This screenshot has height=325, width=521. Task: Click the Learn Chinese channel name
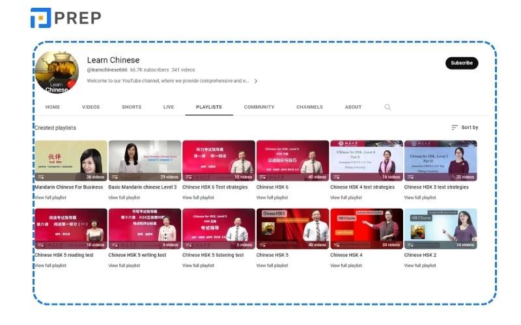point(113,60)
